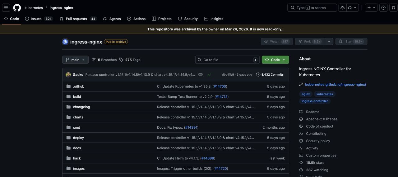Open kubernetes.github.io/ingress-nginx link

click(x=336, y=84)
